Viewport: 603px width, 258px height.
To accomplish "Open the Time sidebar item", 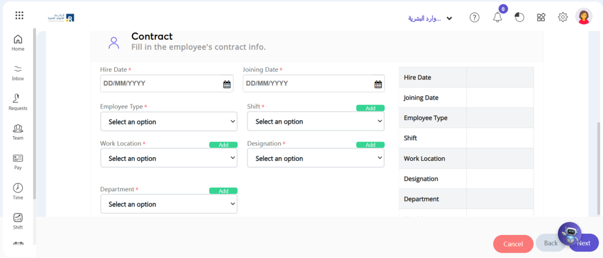I will pos(18,191).
